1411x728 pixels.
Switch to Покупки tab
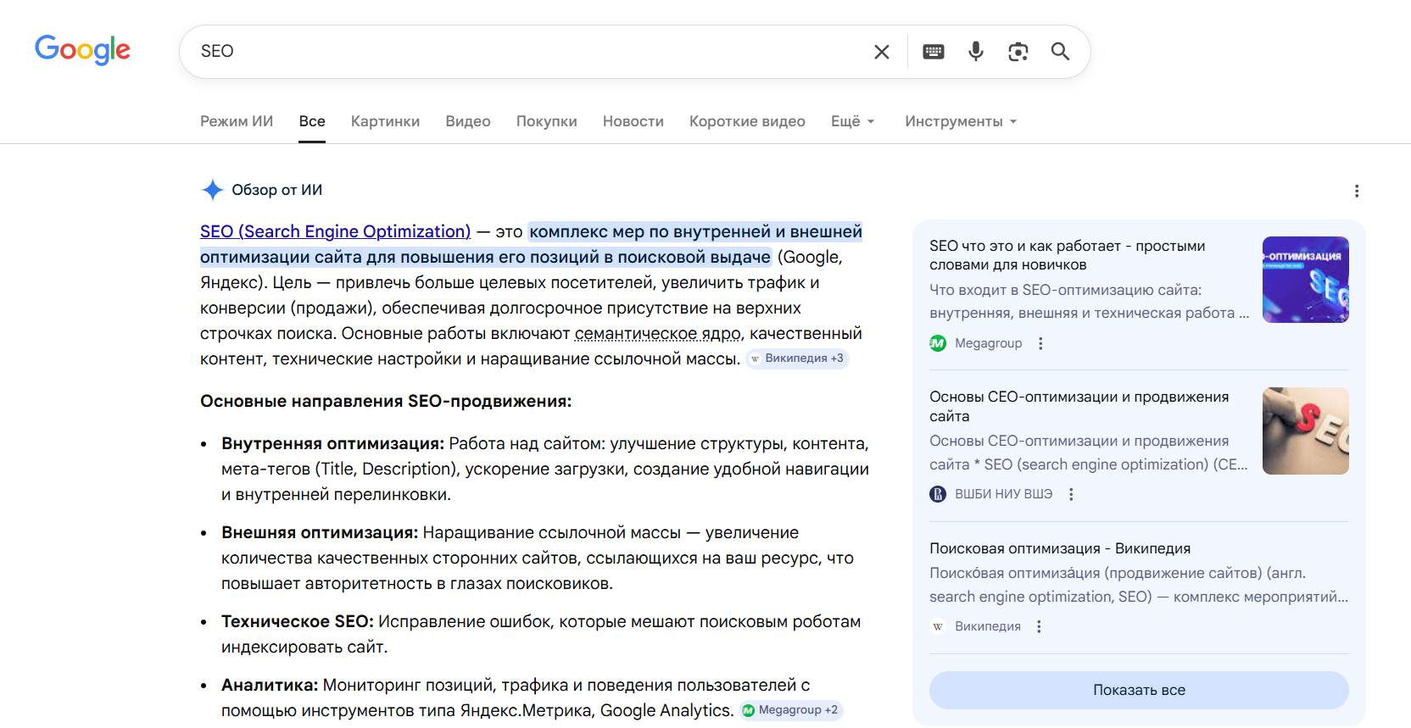(x=547, y=121)
